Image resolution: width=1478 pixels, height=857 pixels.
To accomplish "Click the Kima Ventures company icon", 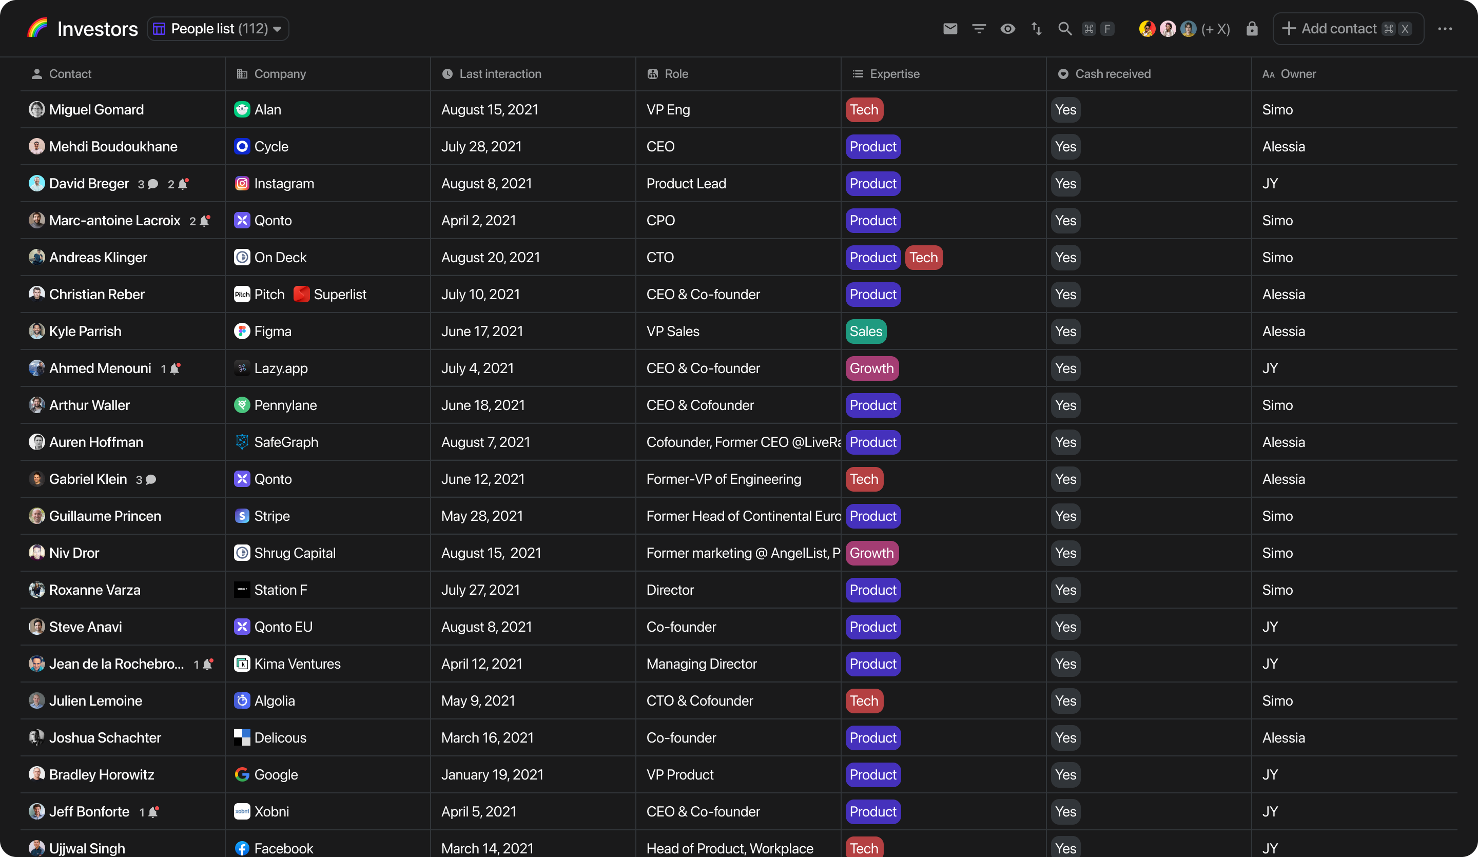I will 242,664.
